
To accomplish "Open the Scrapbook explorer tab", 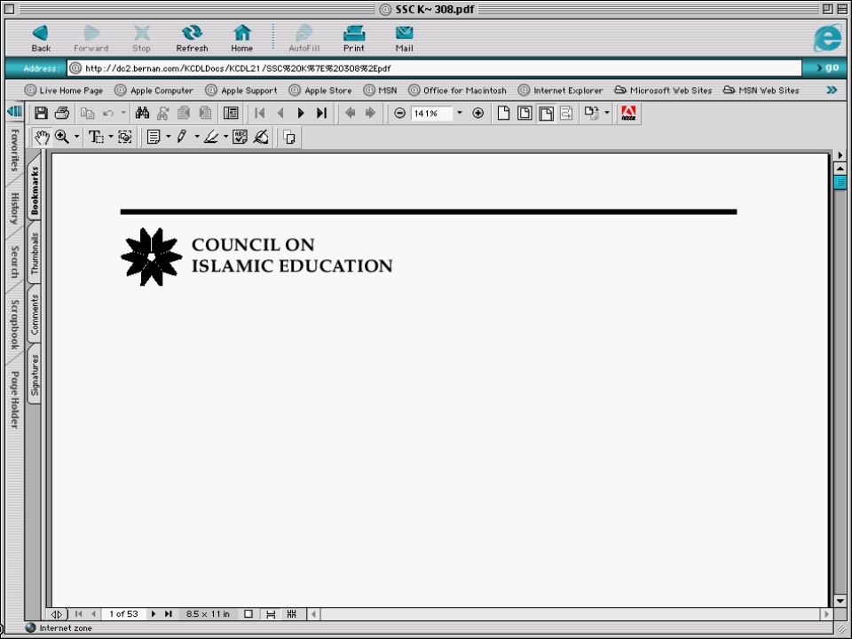I will (x=15, y=325).
